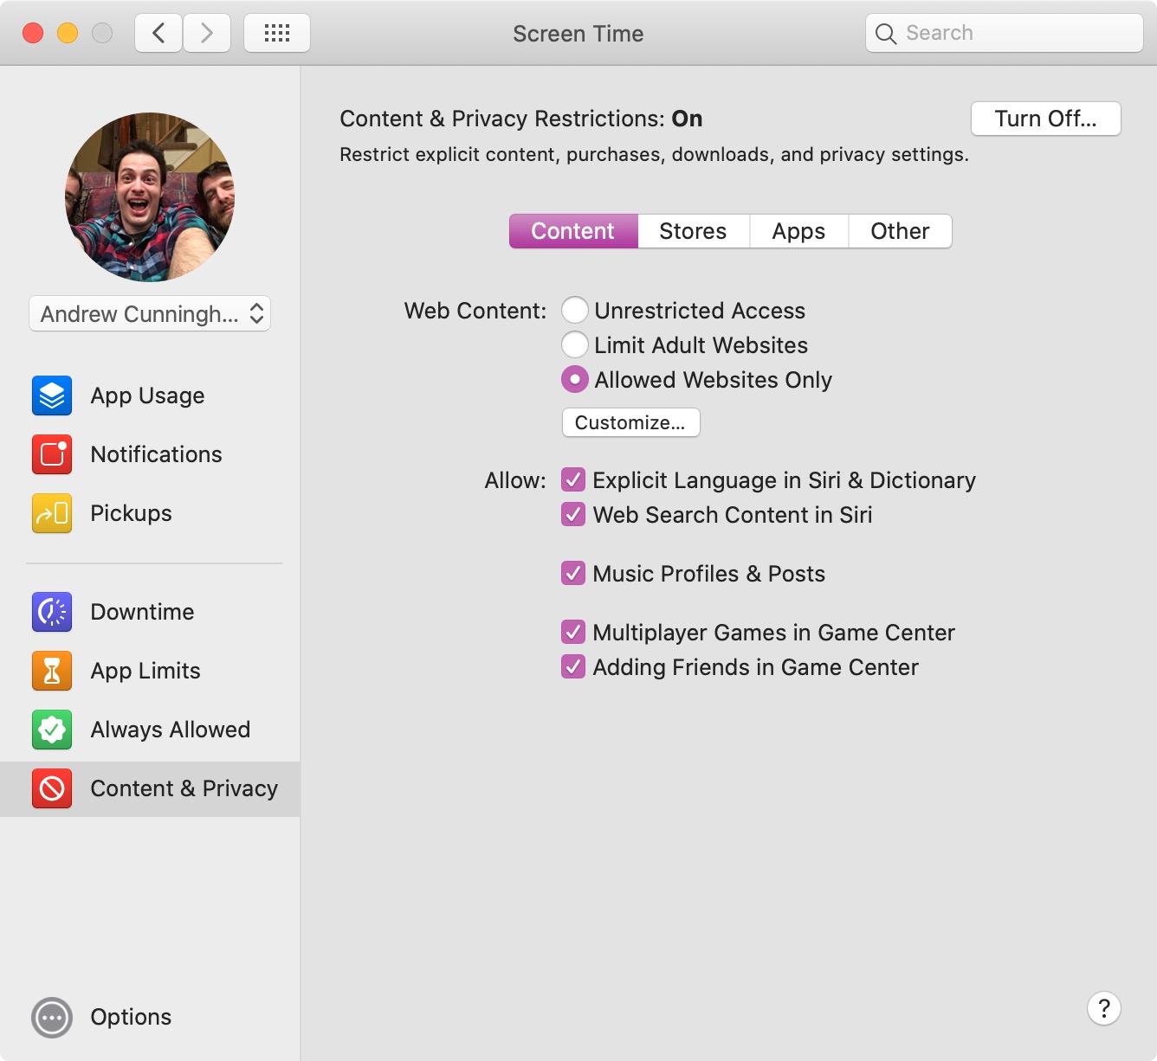Uncheck Explicit Language in Siri & Dictionary
1157x1061 pixels.
pyautogui.click(x=573, y=479)
